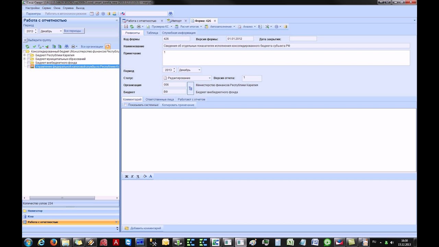This screenshot has height=247, width=439.
Task: Open the form Период month dropdown
Action: coord(199,70)
